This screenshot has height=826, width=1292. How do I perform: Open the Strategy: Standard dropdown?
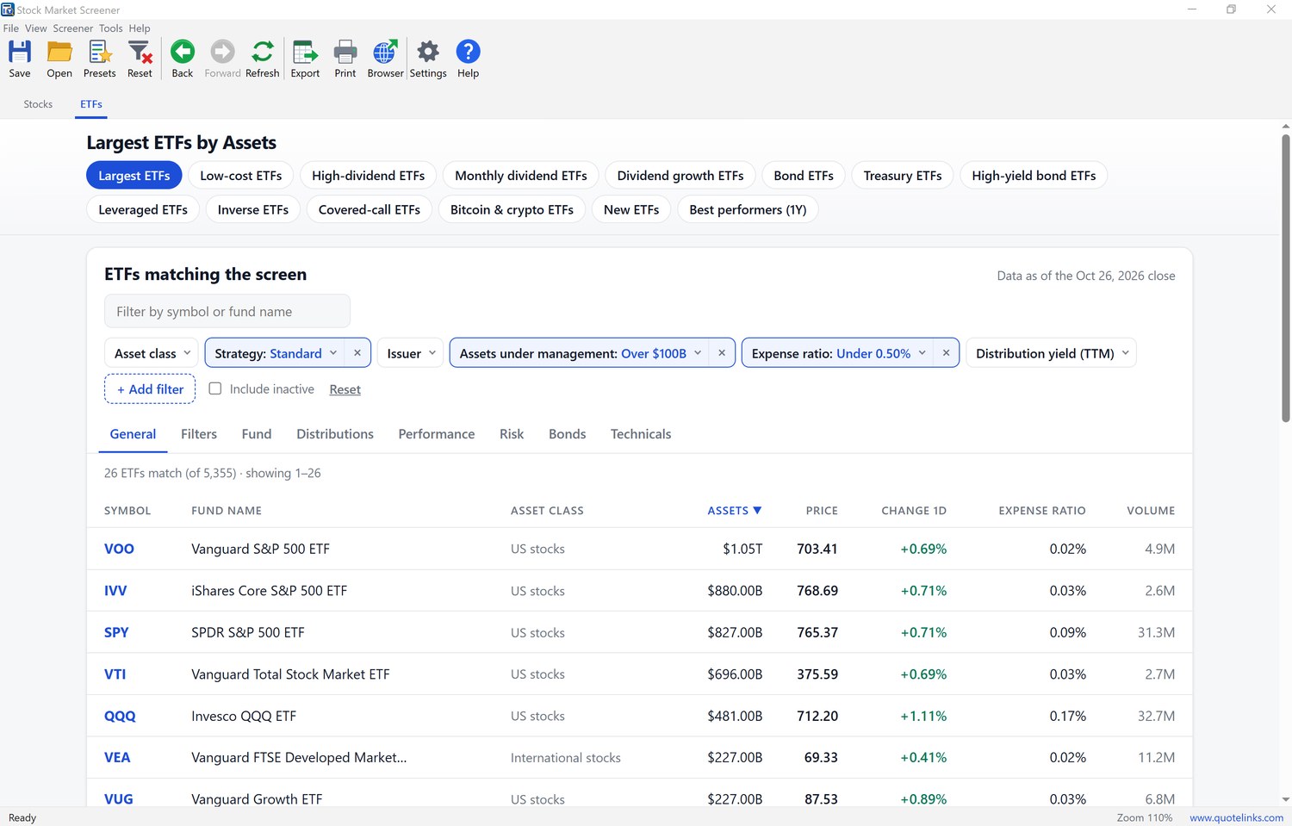coord(275,353)
